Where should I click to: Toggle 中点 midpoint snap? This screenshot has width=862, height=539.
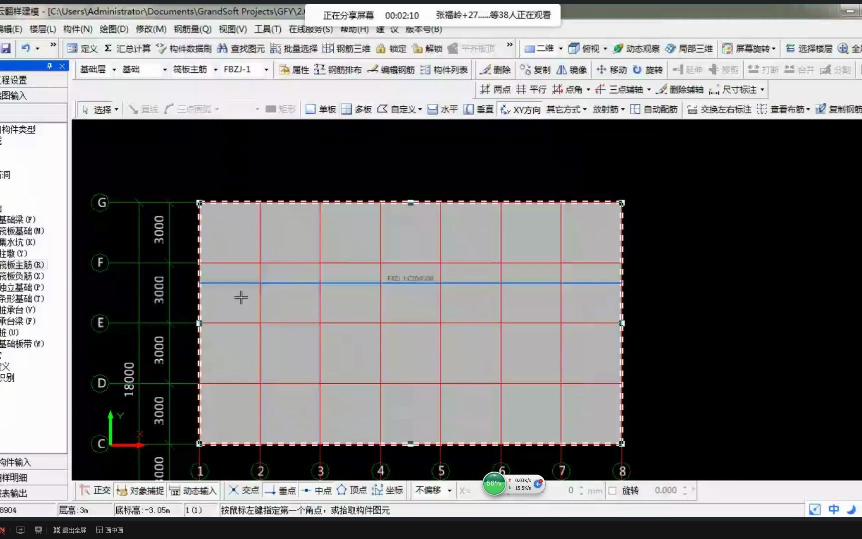coord(316,491)
